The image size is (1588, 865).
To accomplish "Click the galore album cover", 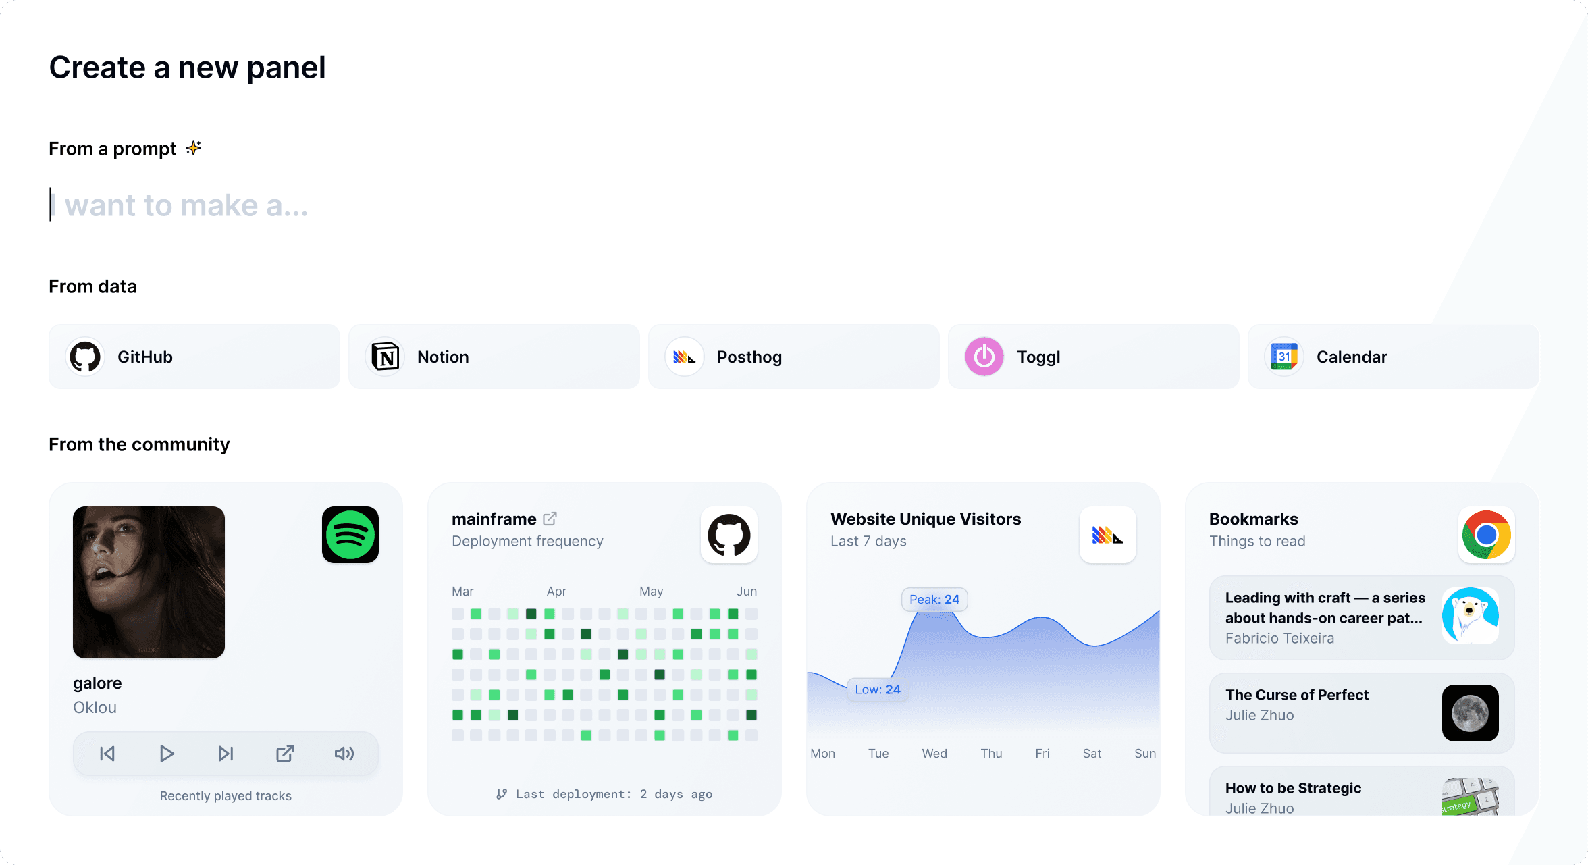I will (149, 582).
